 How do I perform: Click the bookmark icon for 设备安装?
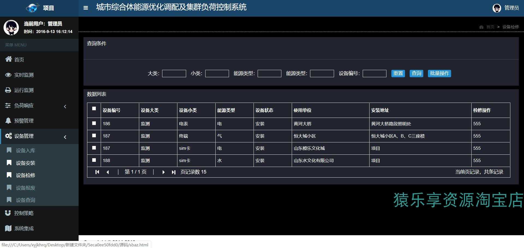pos(9,163)
